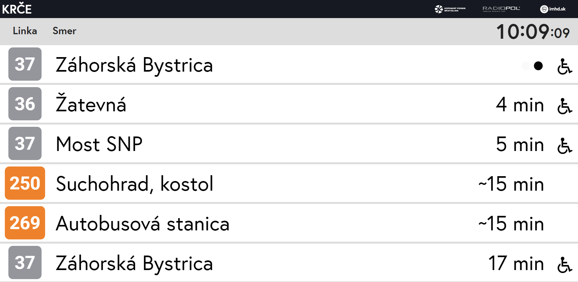
Task: Click wheelchair icon on 17 min row
Action: point(564,265)
